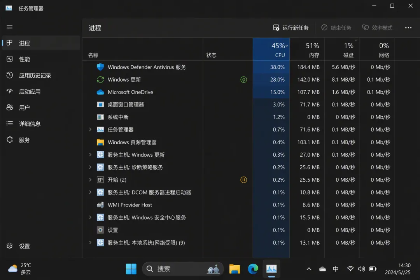The height and width of the screenshot is (280, 420).
Task: Open File Explorer from the taskbar
Action: 234,269
